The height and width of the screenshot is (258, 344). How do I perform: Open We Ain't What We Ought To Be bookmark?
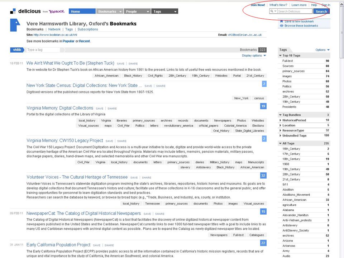pyautogui.click(x=70, y=63)
